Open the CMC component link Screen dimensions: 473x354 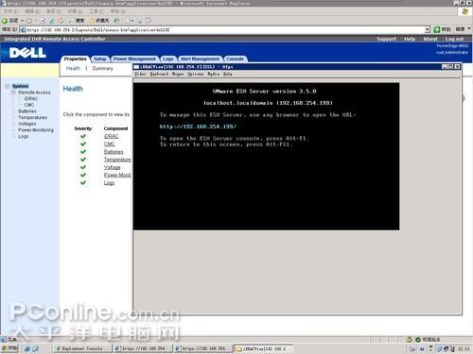pos(109,144)
